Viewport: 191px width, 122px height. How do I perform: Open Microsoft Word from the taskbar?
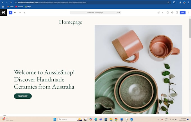(x=121, y=119)
